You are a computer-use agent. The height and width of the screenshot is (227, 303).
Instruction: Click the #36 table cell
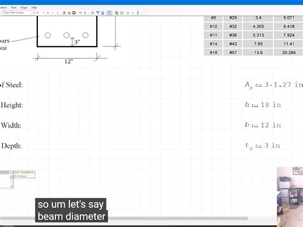233,35
